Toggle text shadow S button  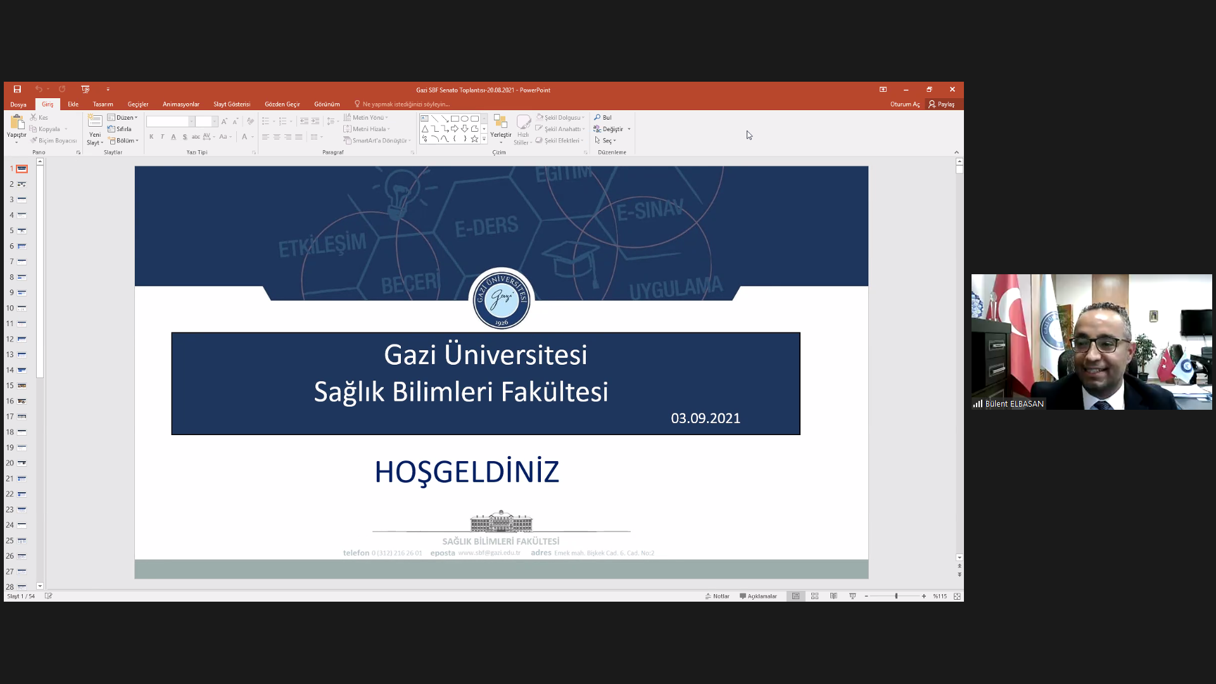coord(185,137)
